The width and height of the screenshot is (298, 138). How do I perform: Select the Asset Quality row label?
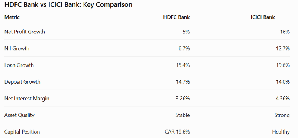point(19,115)
